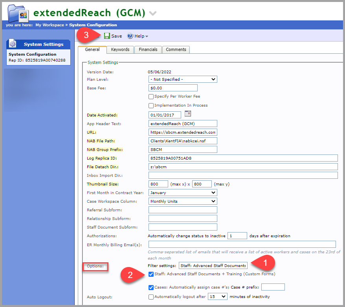Click the System Settings gear icon
Screen dimensions: 345x307
(x=13, y=44)
